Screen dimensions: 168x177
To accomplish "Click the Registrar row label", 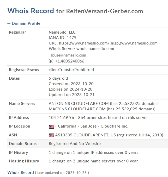I will tap(17, 32).
